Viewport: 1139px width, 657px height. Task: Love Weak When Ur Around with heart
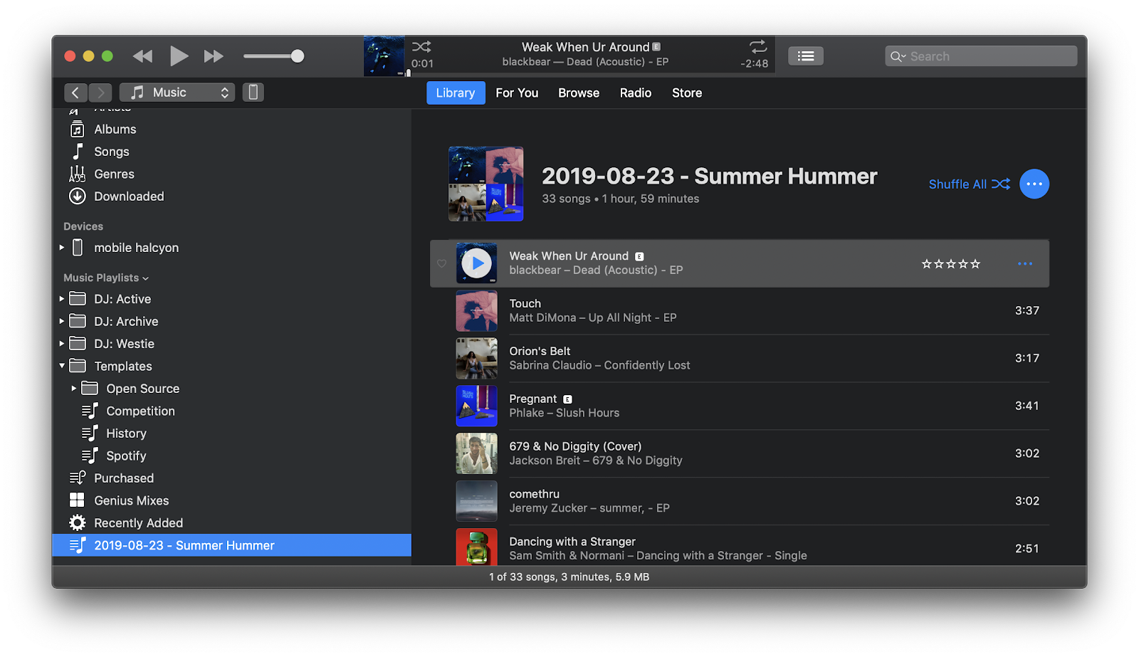point(442,263)
